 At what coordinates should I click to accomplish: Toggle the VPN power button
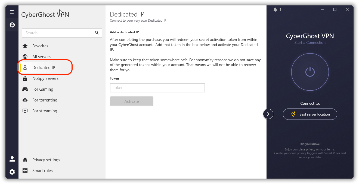pos(310,72)
